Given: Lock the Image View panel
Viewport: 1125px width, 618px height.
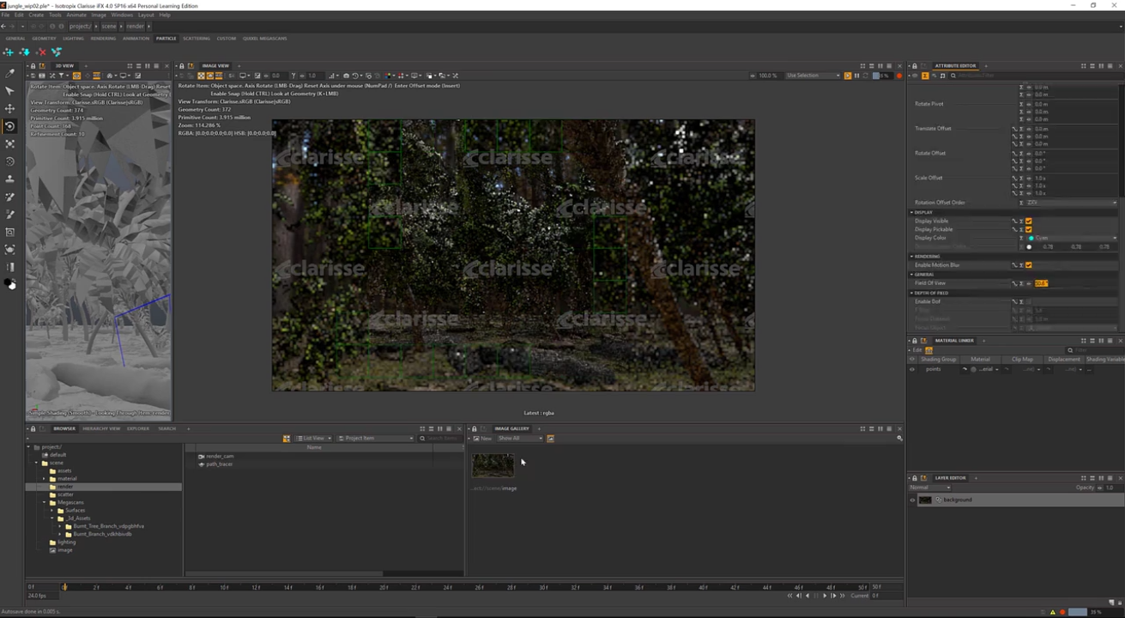Looking at the screenshot, I should pyautogui.click(x=183, y=66).
